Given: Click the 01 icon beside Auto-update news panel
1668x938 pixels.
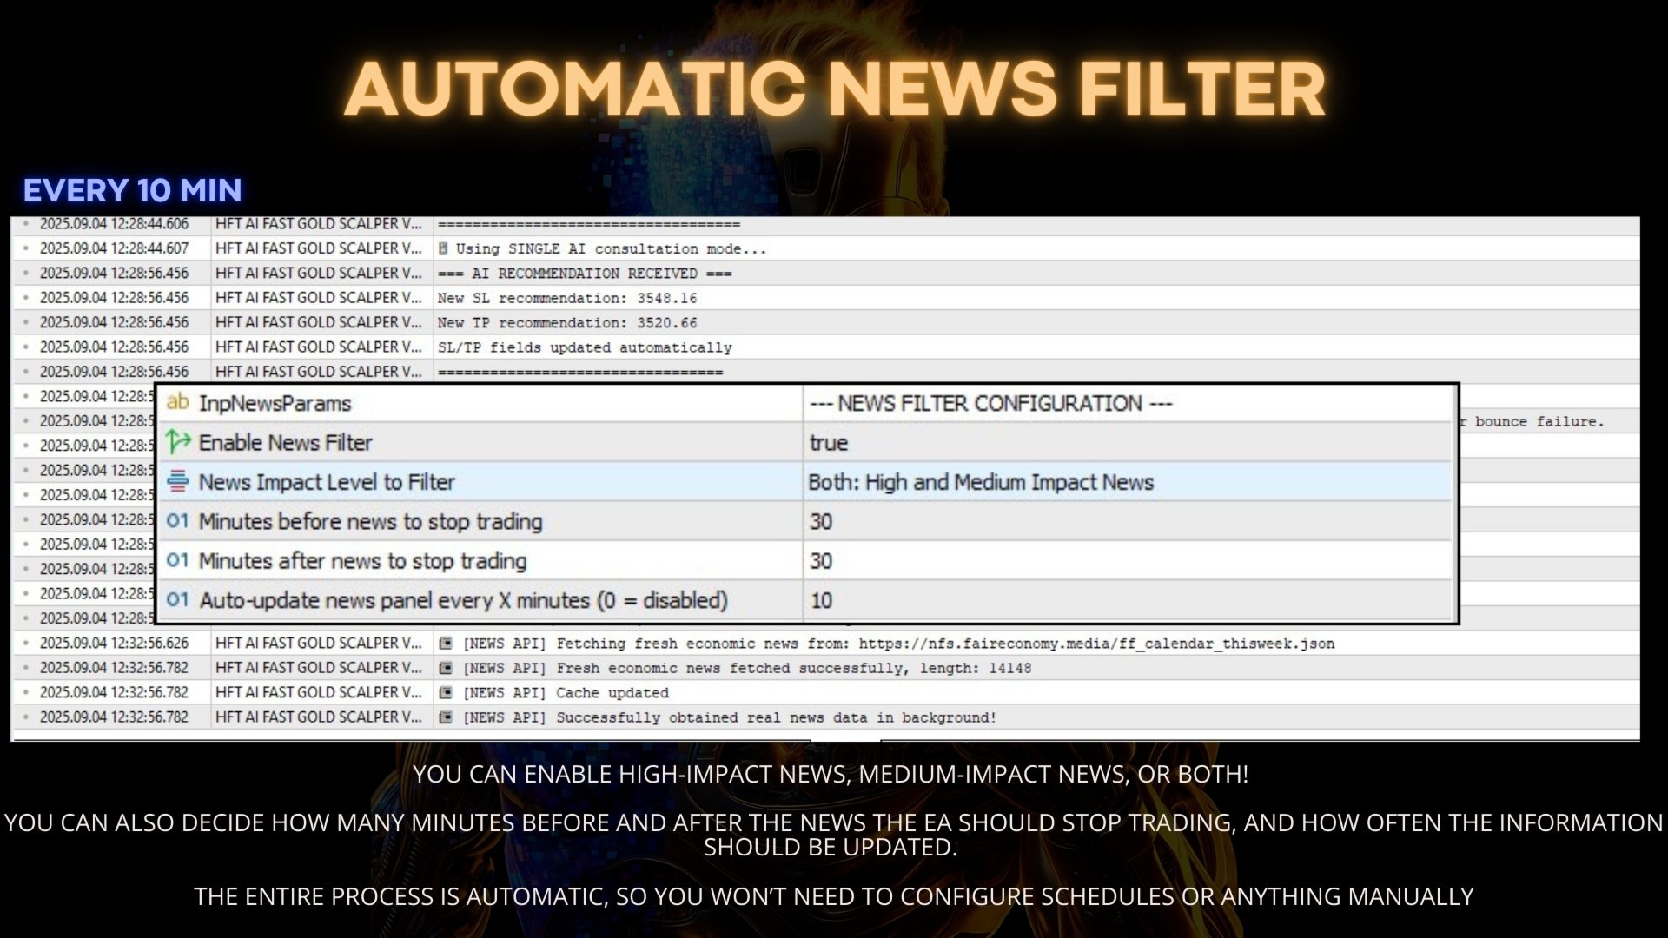Looking at the screenshot, I should click(177, 600).
